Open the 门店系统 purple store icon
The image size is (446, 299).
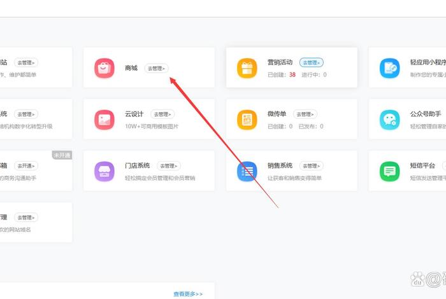coord(104,172)
